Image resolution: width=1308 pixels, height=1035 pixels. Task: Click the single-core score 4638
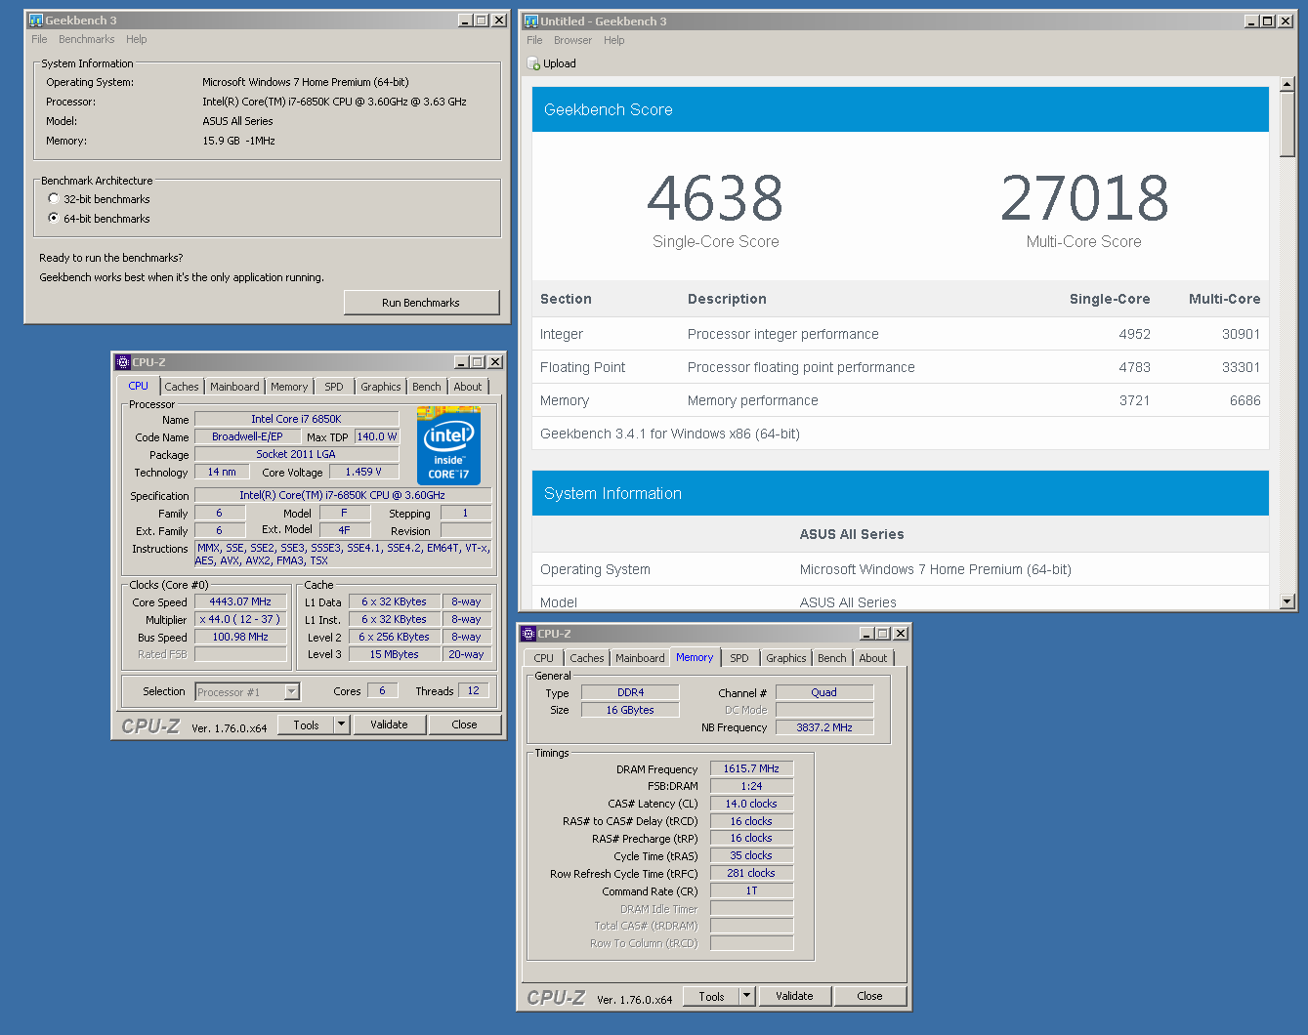point(715,198)
